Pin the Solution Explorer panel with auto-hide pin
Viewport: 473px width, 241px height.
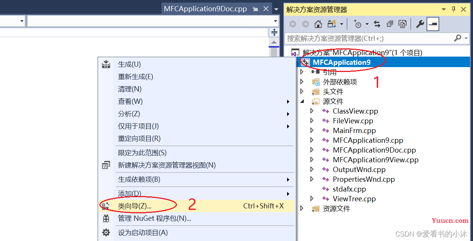coord(453,9)
